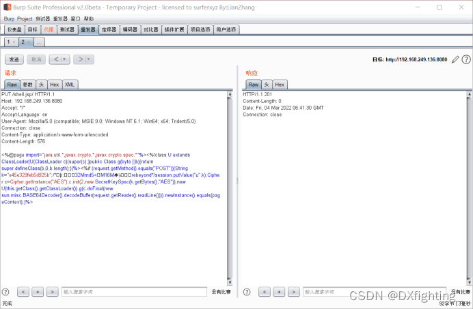473x309 pixels.
Task: Open the Burp menu
Action: pos(9,18)
